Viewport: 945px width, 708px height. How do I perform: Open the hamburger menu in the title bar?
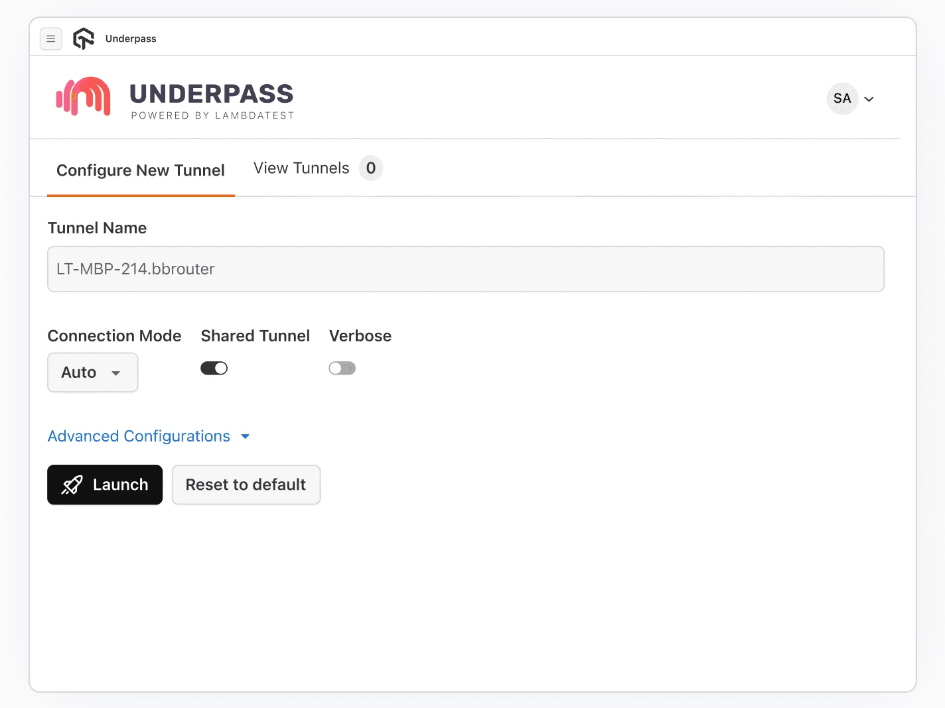[50, 38]
